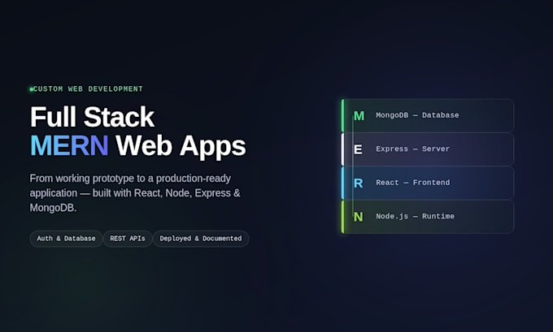The height and width of the screenshot is (332, 553).
Task: Click the white E letter icon
Action: 358,149
